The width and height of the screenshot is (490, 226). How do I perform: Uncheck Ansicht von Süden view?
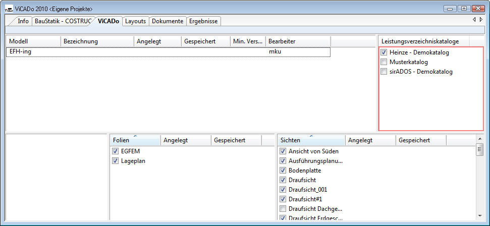[x=283, y=151]
